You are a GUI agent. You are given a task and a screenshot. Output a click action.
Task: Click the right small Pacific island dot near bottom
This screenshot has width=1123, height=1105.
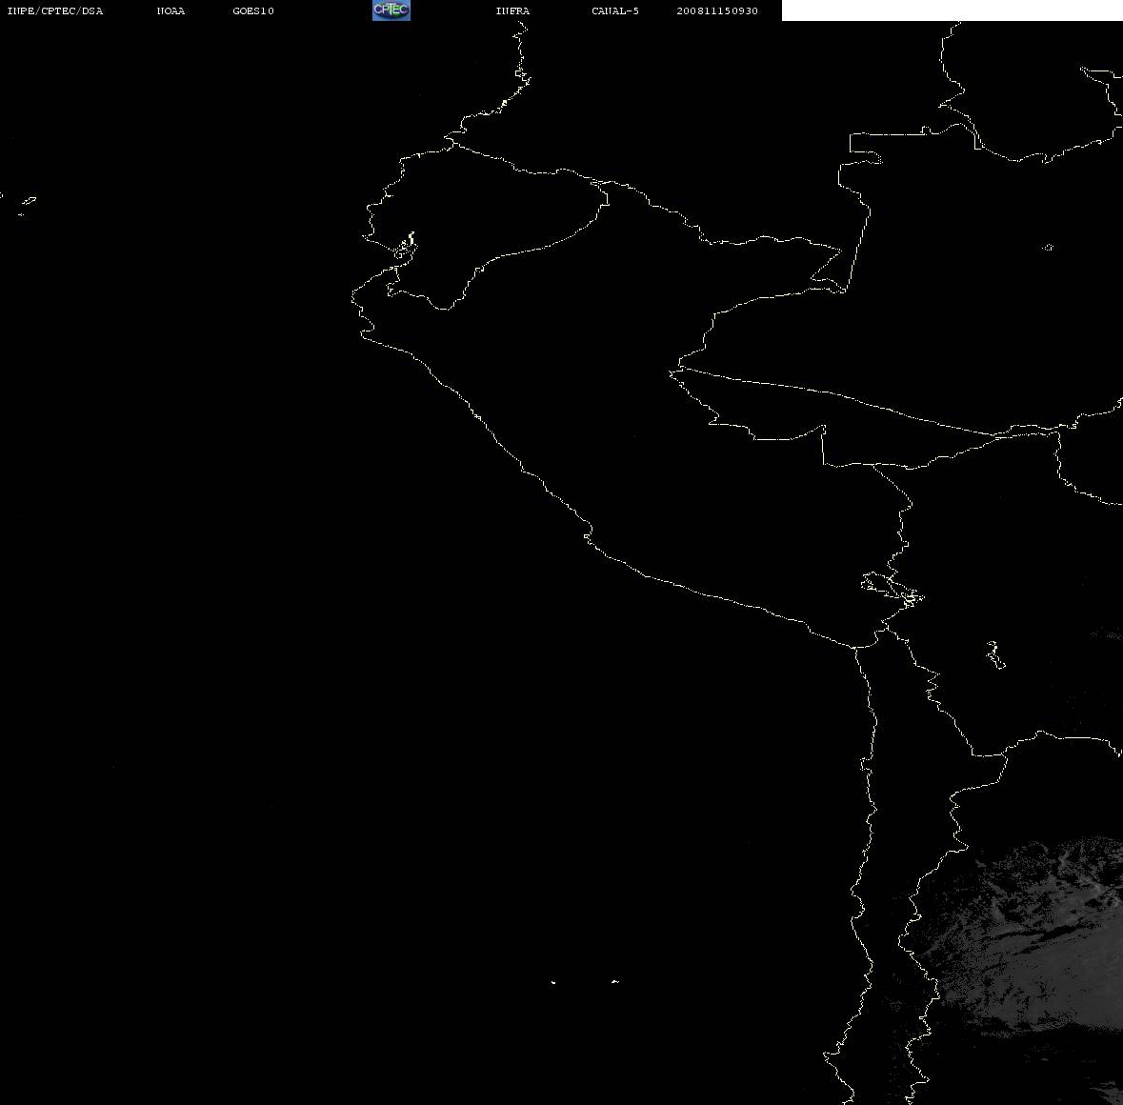[x=614, y=981]
